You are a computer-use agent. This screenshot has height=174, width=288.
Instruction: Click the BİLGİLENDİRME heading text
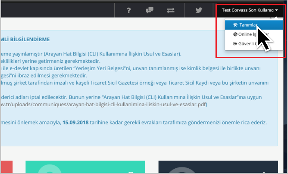click(30, 39)
